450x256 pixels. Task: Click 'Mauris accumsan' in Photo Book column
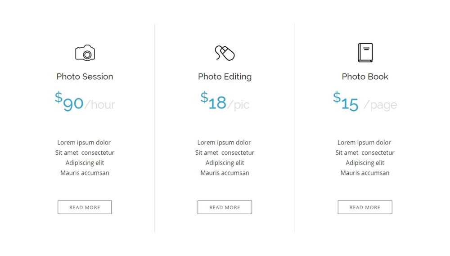(x=365, y=173)
